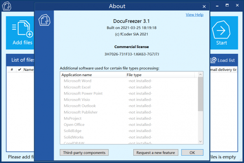Select the Microsoft Word row
244x163 pixels.
coord(129,81)
